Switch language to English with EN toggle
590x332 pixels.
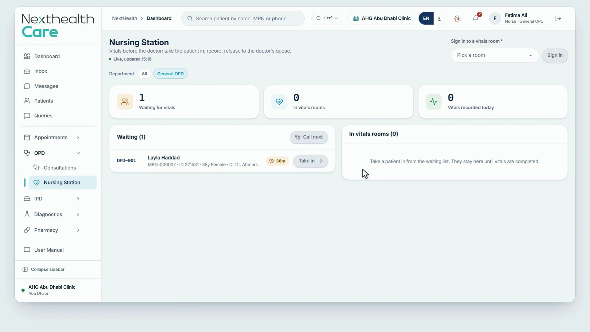point(426,18)
